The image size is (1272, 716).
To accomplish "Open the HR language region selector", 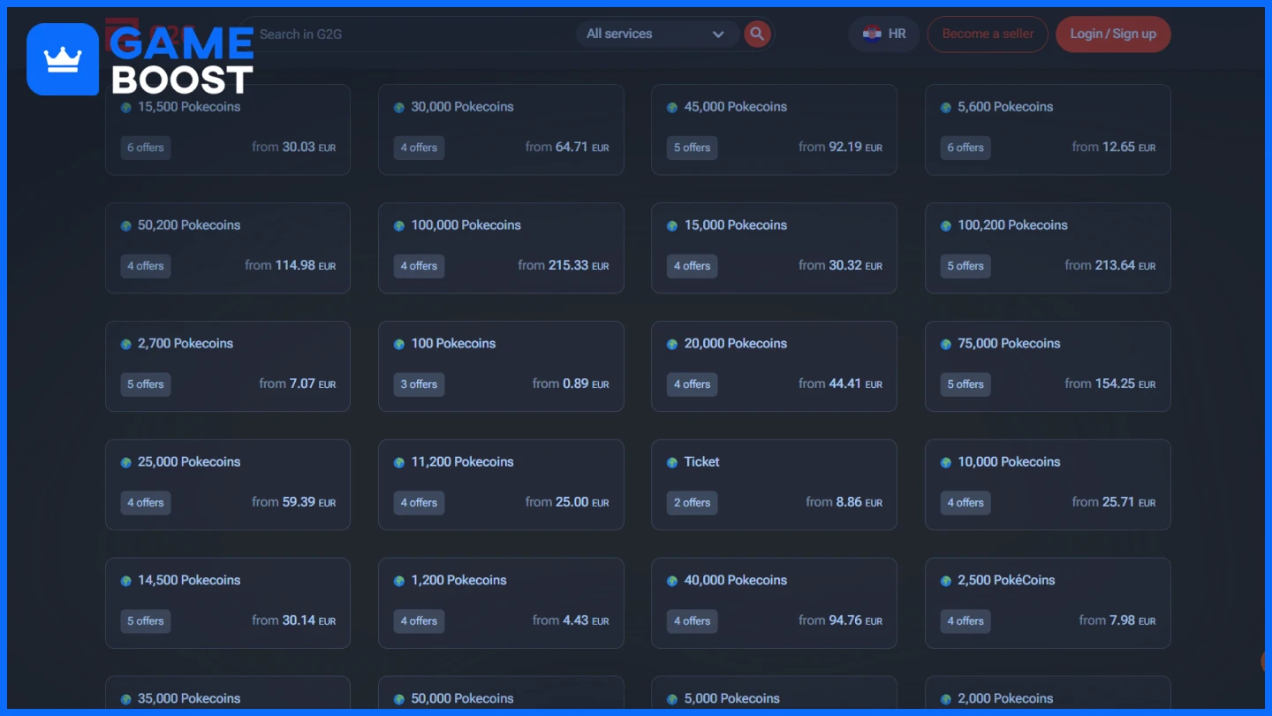I will pos(884,34).
